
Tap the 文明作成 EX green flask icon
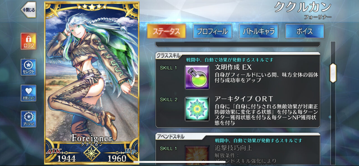click(197, 77)
